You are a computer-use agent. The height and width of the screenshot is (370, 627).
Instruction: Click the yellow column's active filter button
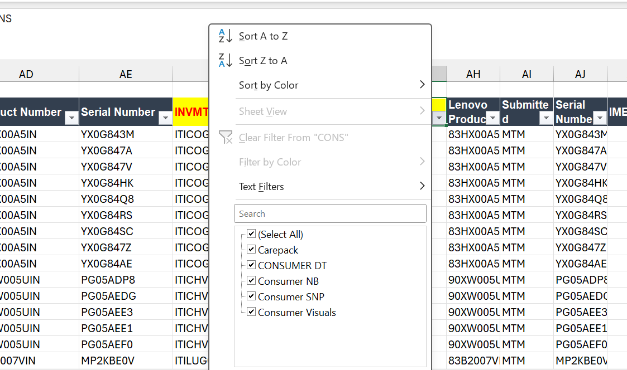pyautogui.click(x=439, y=118)
